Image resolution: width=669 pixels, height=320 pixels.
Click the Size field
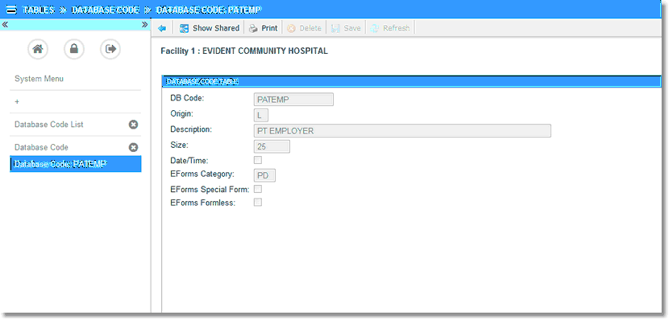[272, 147]
